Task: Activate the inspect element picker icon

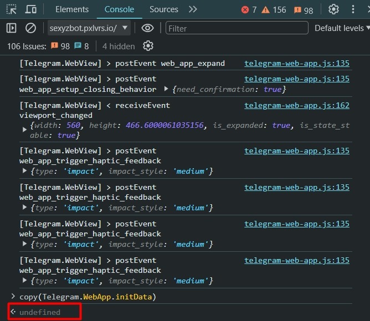Action: pyautogui.click(x=12, y=9)
